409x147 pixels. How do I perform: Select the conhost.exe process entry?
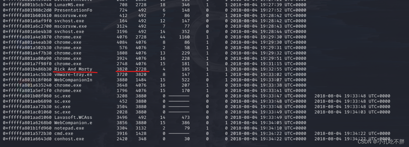pyautogui.click(x=69, y=139)
